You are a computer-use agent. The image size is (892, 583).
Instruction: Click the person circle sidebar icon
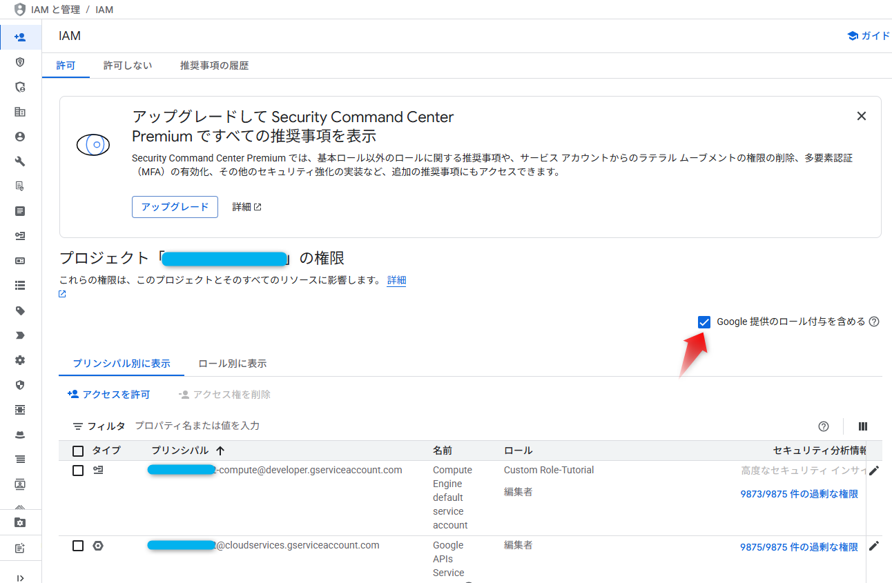20,137
